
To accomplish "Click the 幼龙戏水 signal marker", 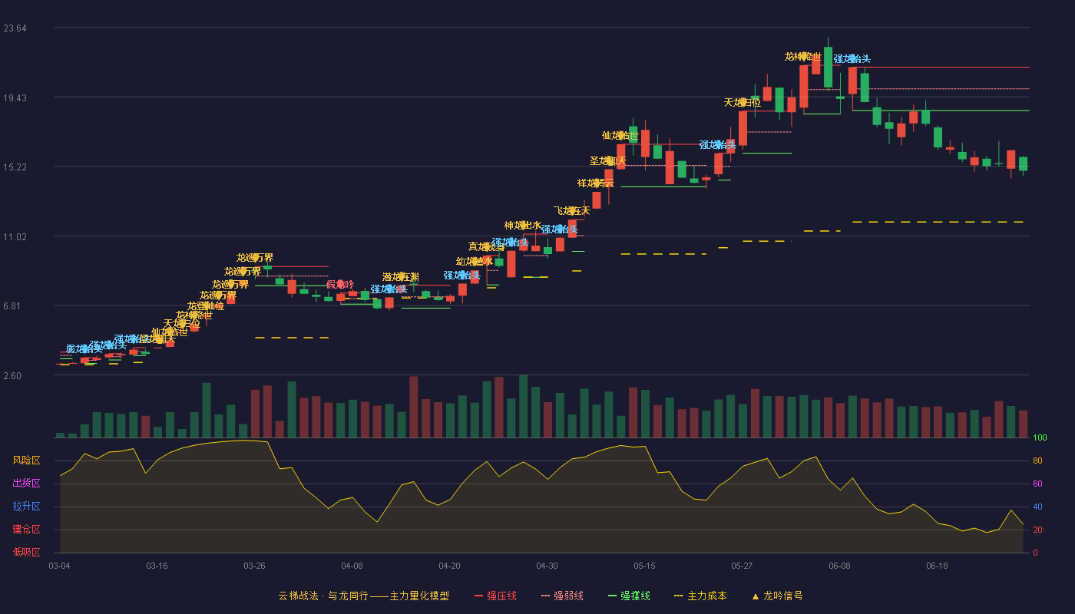I will [x=475, y=262].
